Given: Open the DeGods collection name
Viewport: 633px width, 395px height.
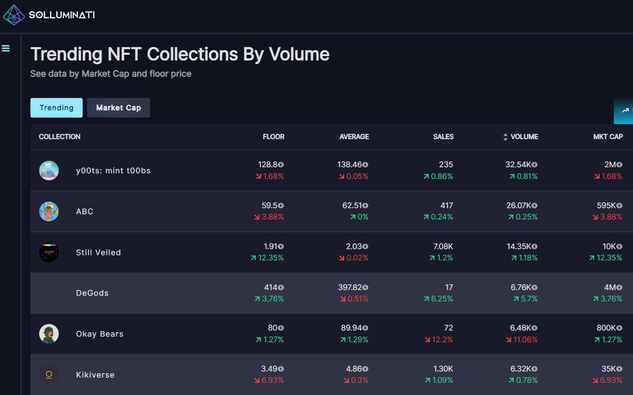Looking at the screenshot, I should [92, 293].
